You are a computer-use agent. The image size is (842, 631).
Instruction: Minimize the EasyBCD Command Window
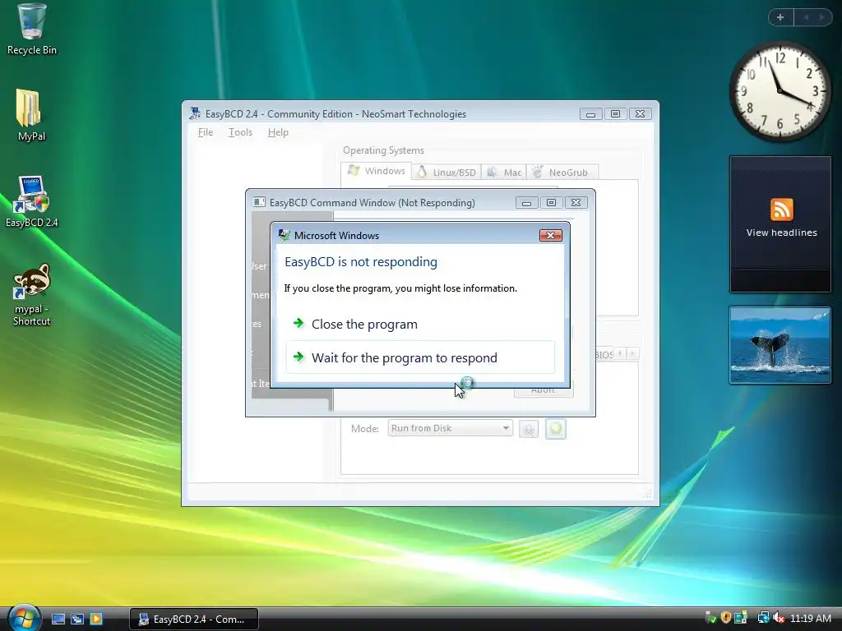[526, 202]
